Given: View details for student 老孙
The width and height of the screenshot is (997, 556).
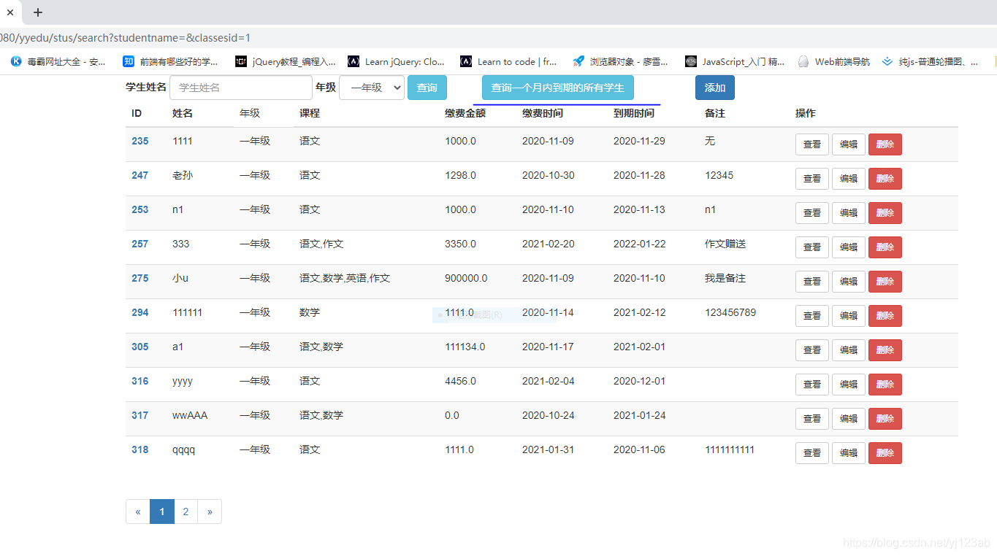Looking at the screenshot, I should tap(812, 179).
